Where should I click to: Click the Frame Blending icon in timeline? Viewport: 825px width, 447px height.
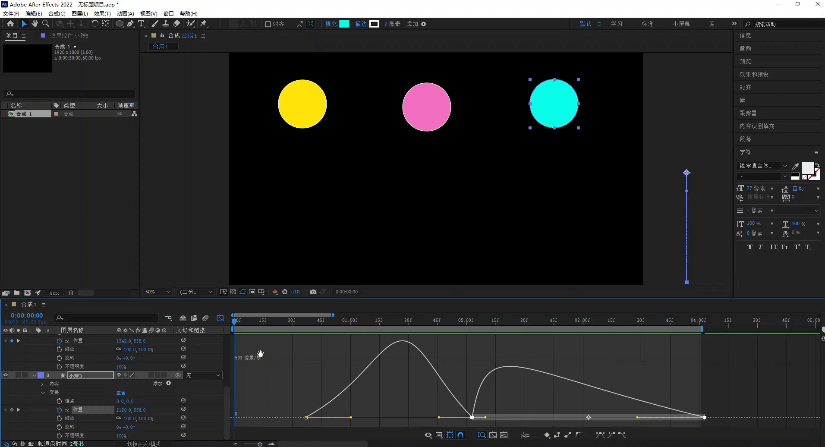pyautogui.click(x=194, y=318)
